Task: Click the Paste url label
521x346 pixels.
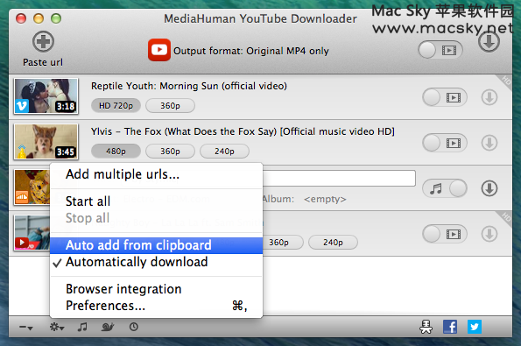Action: [x=43, y=62]
